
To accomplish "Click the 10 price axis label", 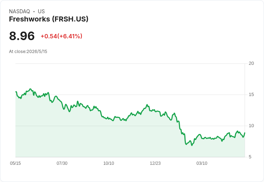I will pos(251,126).
